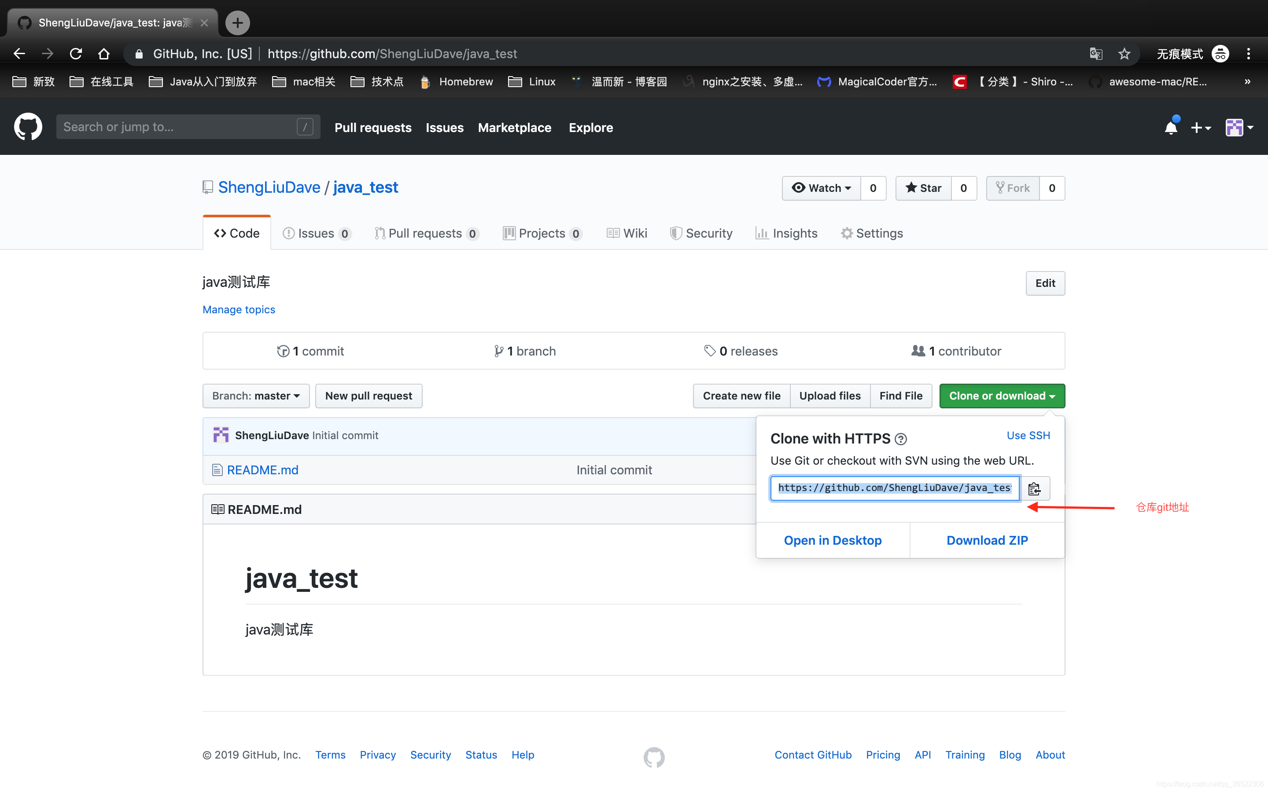Expand the Clone or download dropdown
This screenshot has width=1268, height=792.
(1002, 395)
